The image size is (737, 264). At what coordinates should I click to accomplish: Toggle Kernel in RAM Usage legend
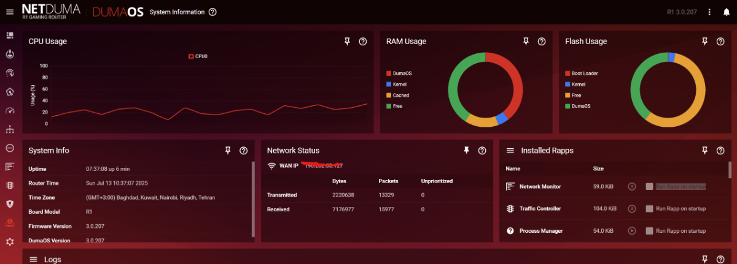click(397, 85)
